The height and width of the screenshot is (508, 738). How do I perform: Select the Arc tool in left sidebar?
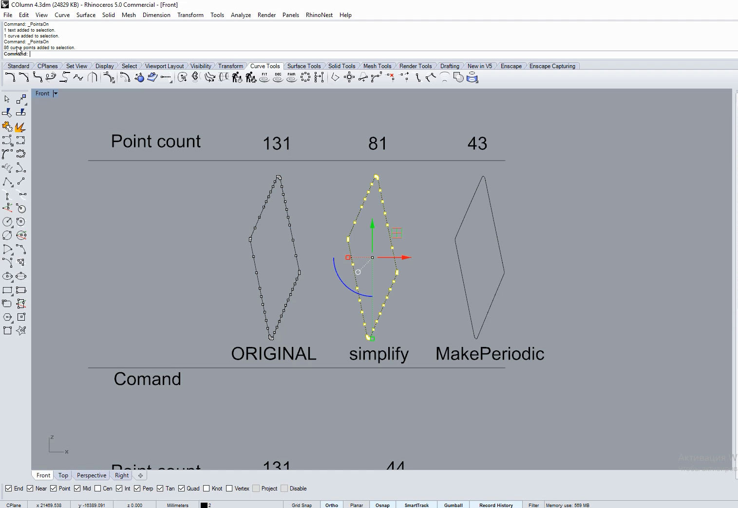tap(7, 249)
